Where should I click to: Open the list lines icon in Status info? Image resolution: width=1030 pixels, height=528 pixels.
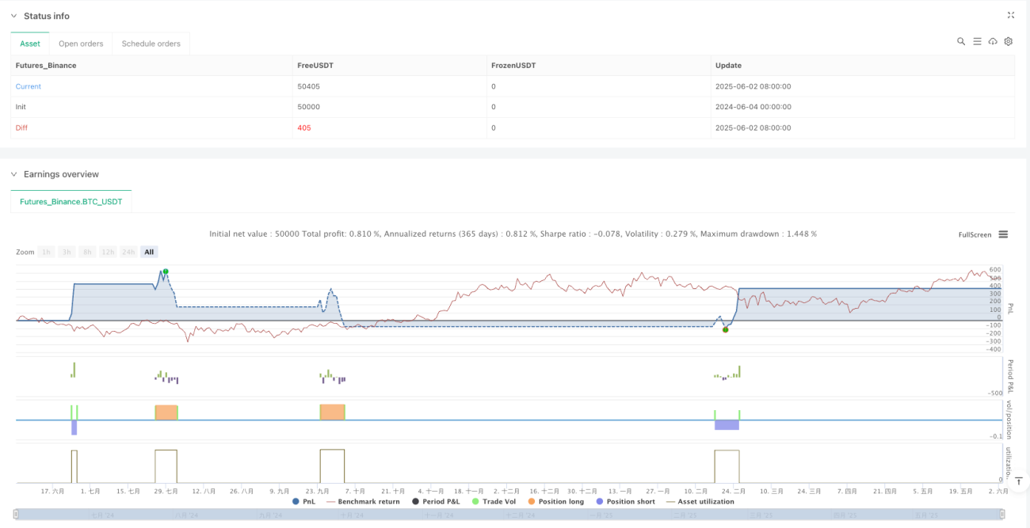pyautogui.click(x=977, y=41)
